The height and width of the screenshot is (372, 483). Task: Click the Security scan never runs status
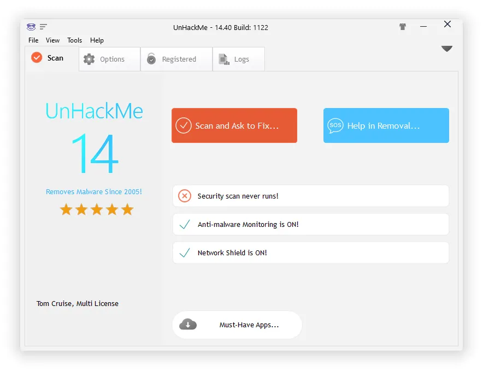coord(311,196)
